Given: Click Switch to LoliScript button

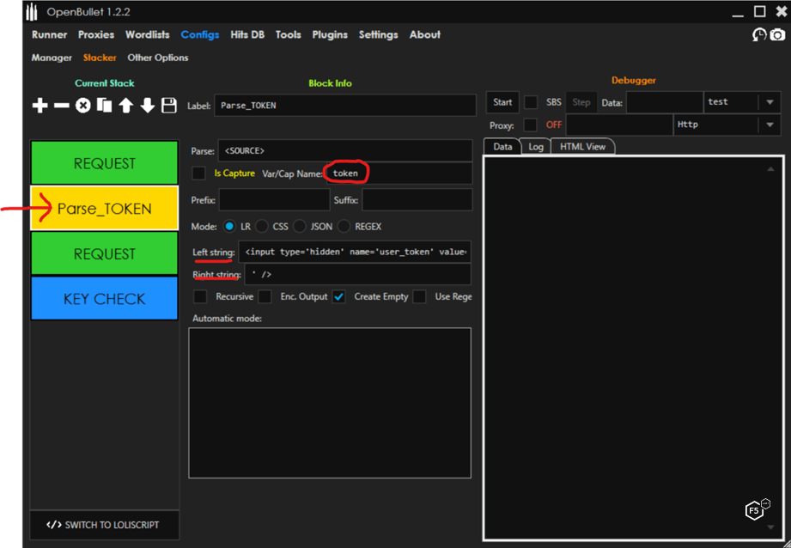Looking at the screenshot, I should tap(104, 525).
